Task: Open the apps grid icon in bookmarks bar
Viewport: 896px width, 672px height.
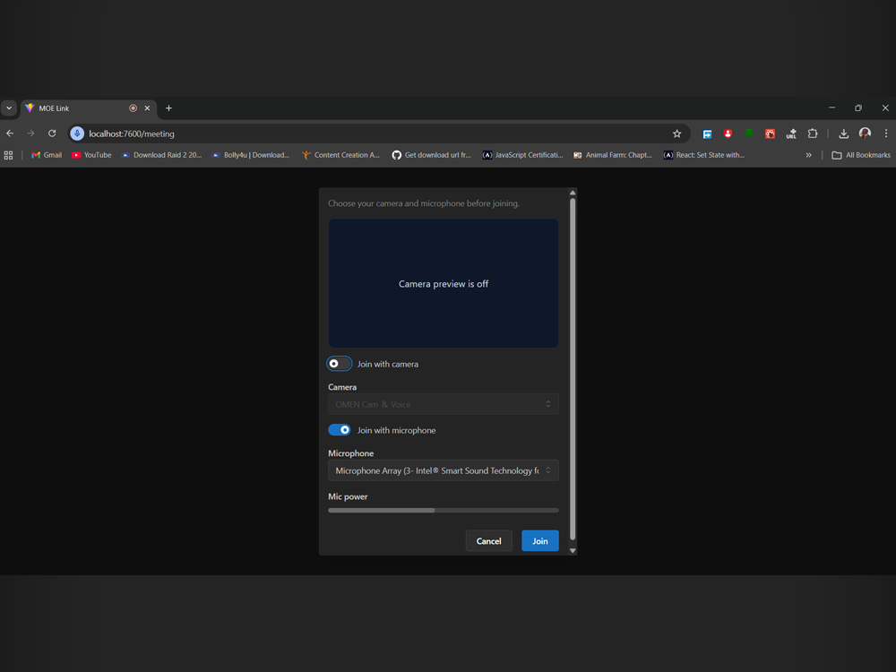Action: coord(9,155)
